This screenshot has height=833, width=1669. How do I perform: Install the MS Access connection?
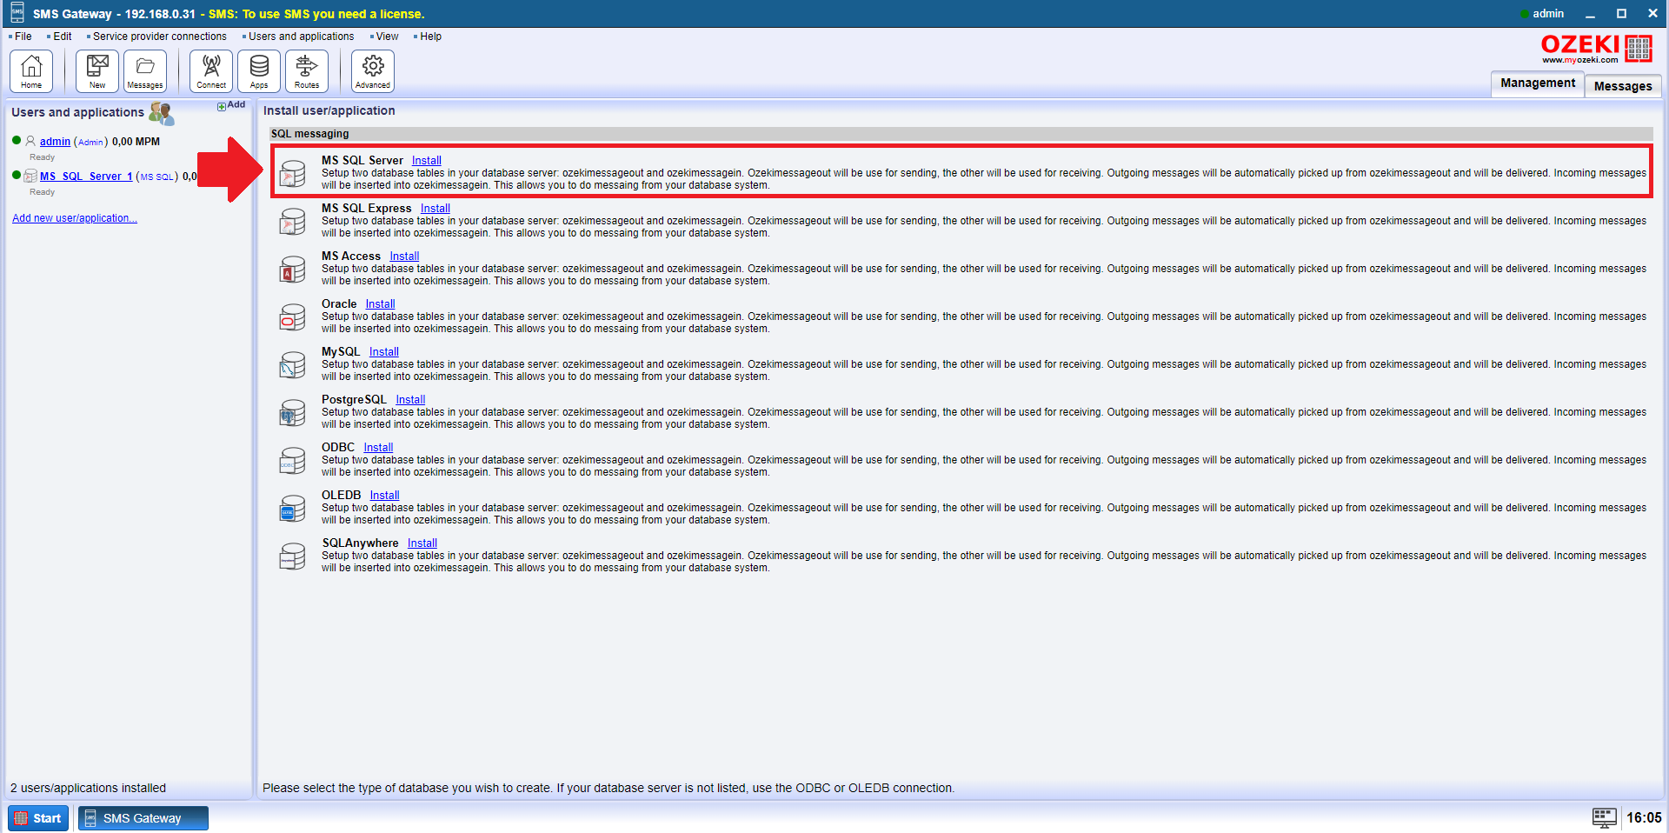(x=404, y=257)
